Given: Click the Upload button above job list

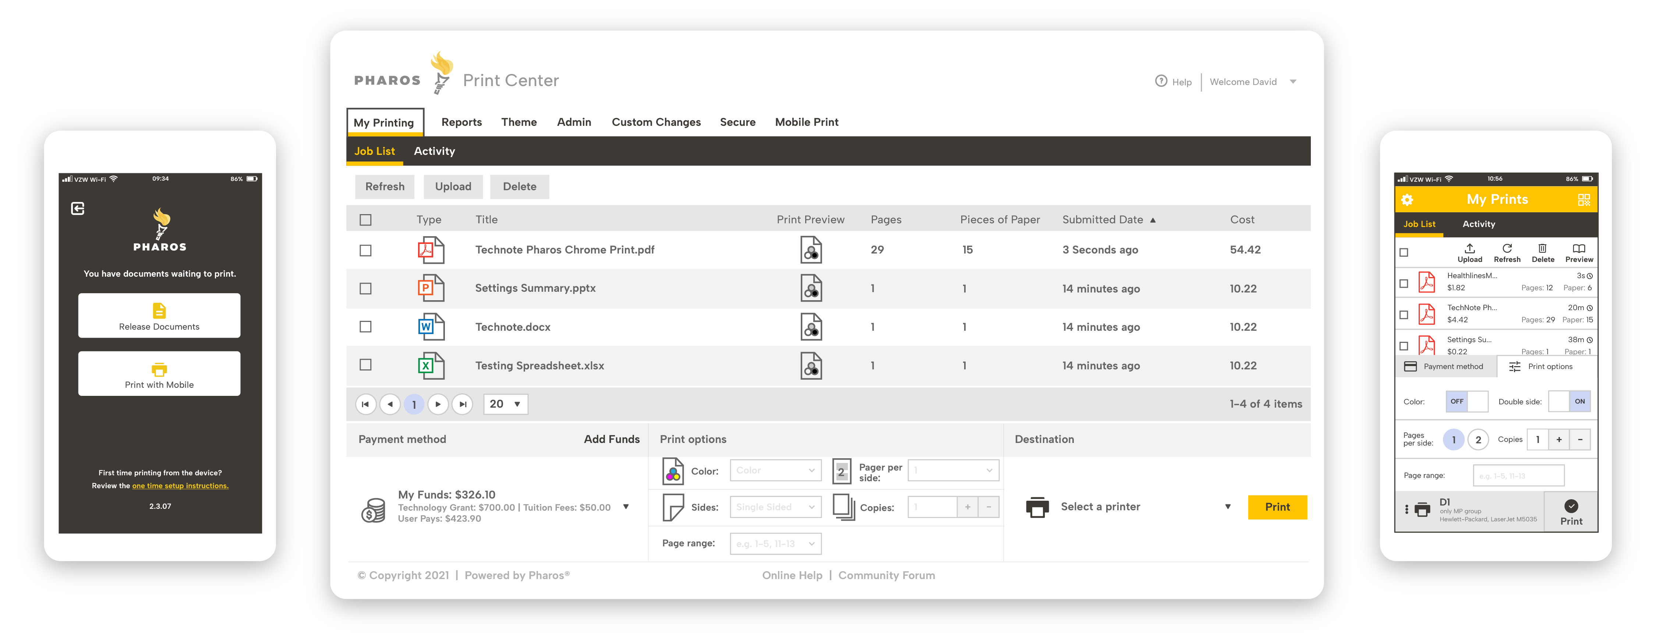Looking at the screenshot, I should tap(453, 187).
